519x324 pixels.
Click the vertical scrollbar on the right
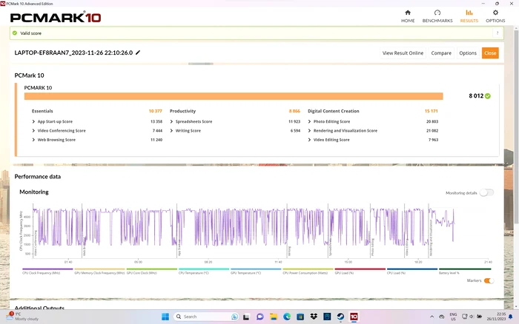coord(516,126)
